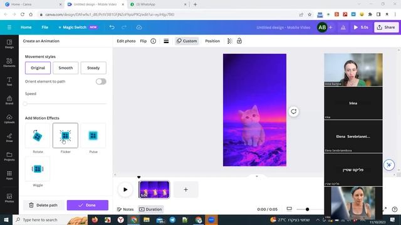The width and height of the screenshot is (401, 225).
Task: Preview the design with the 5.0s play button
Action: coord(361,27)
